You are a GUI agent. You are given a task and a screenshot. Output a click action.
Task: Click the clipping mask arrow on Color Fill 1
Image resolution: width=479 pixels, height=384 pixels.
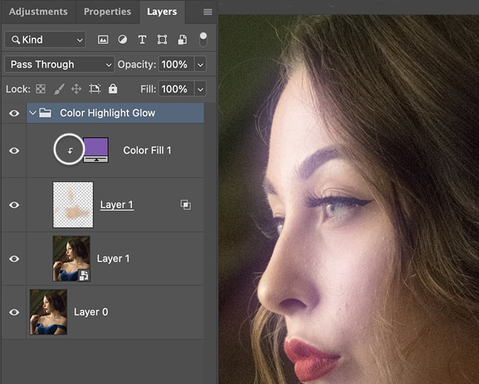[70, 151]
